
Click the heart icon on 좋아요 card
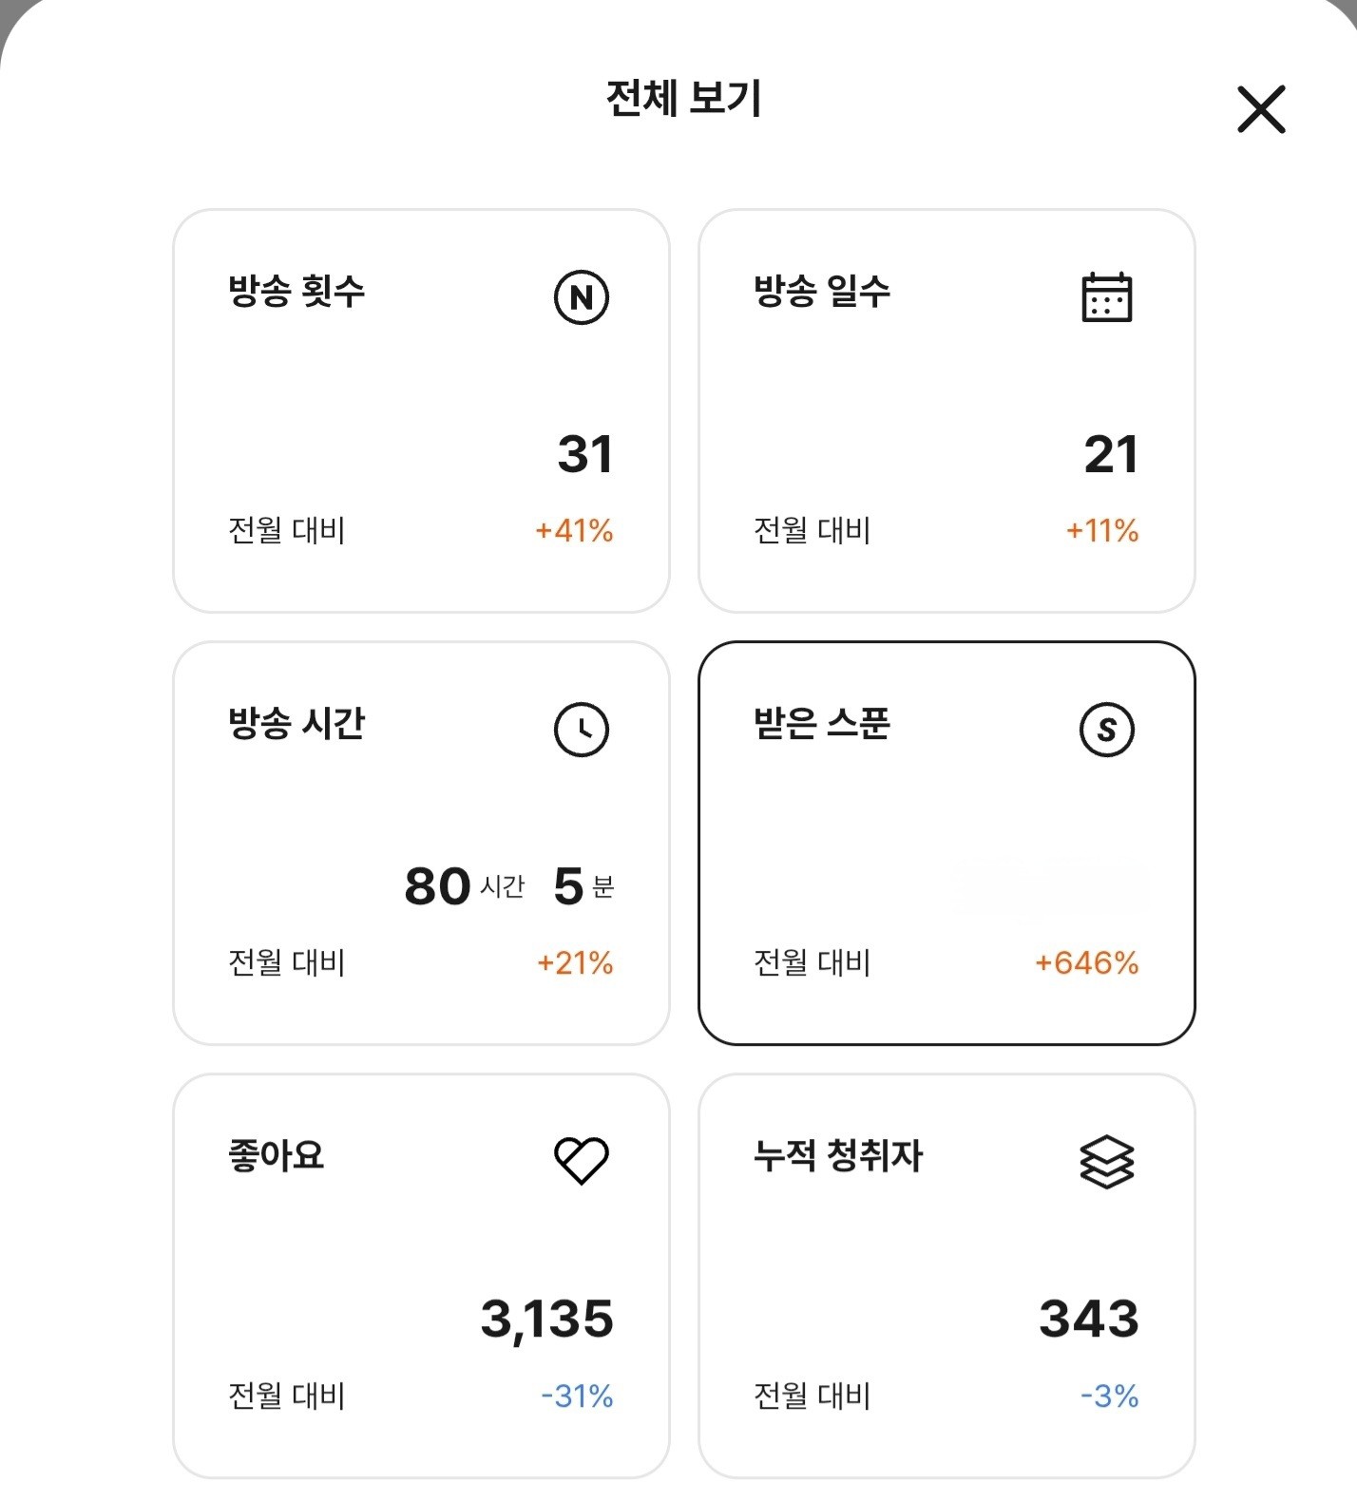coord(581,1161)
